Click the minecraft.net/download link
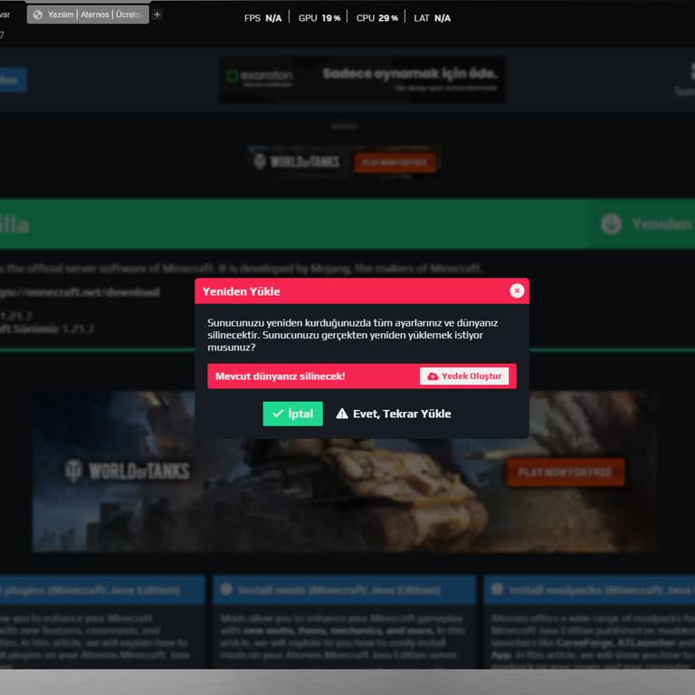This screenshot has width=695, height=695. point(80,292)
